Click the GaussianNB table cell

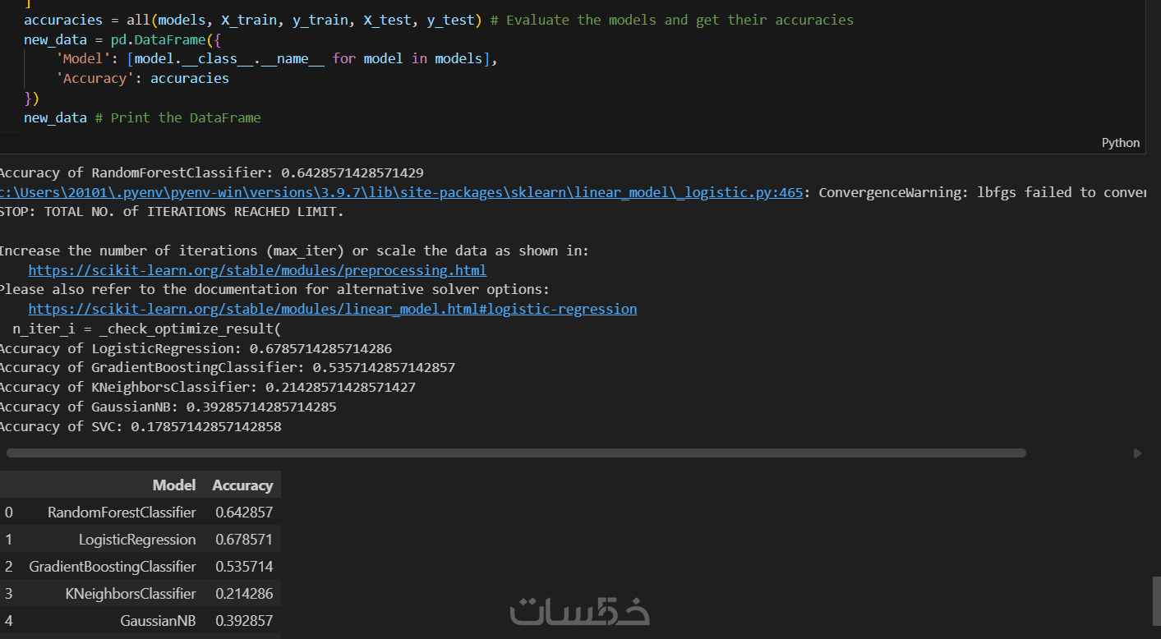158,621
